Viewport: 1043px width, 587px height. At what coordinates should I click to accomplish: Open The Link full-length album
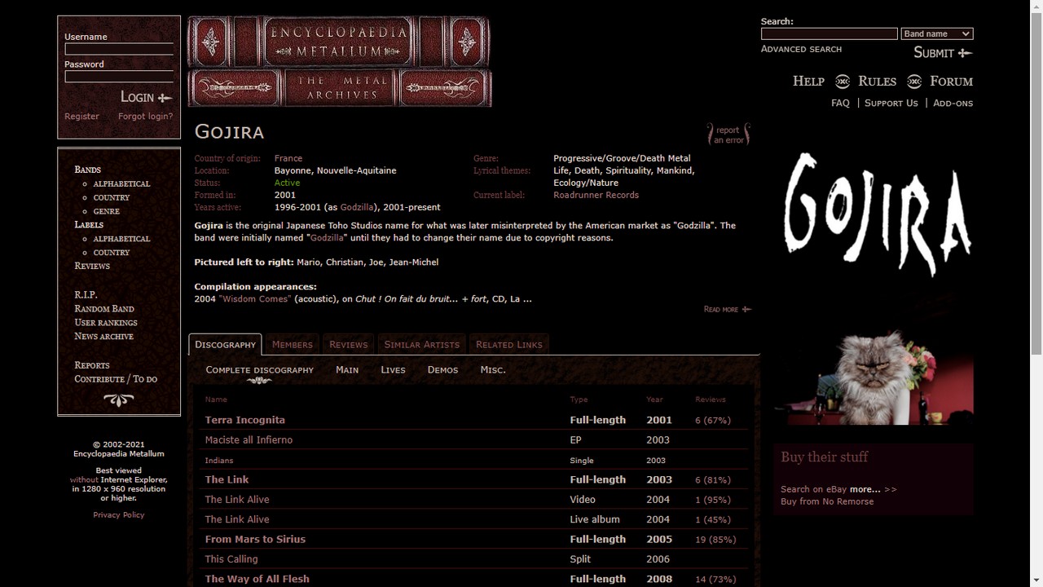pyautogui.click(x=227, y=480)
